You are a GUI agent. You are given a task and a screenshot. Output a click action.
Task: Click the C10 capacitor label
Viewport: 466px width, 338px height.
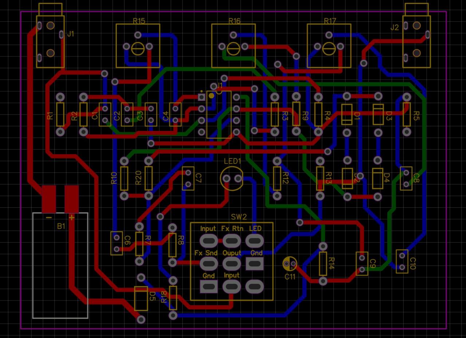(x=413, y=263)
